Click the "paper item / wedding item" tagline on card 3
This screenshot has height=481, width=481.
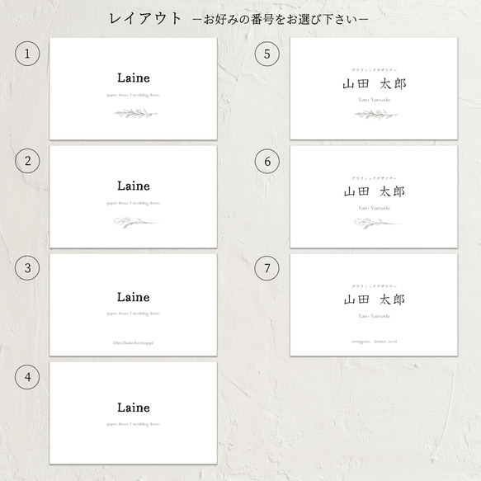pyautogui.click(x=134, y=314)
